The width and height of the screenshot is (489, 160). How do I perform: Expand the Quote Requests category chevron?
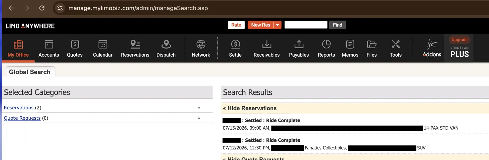(x=199, y=118)
